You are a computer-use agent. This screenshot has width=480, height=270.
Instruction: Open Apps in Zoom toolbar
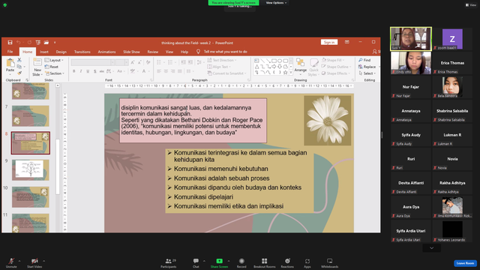307,262
